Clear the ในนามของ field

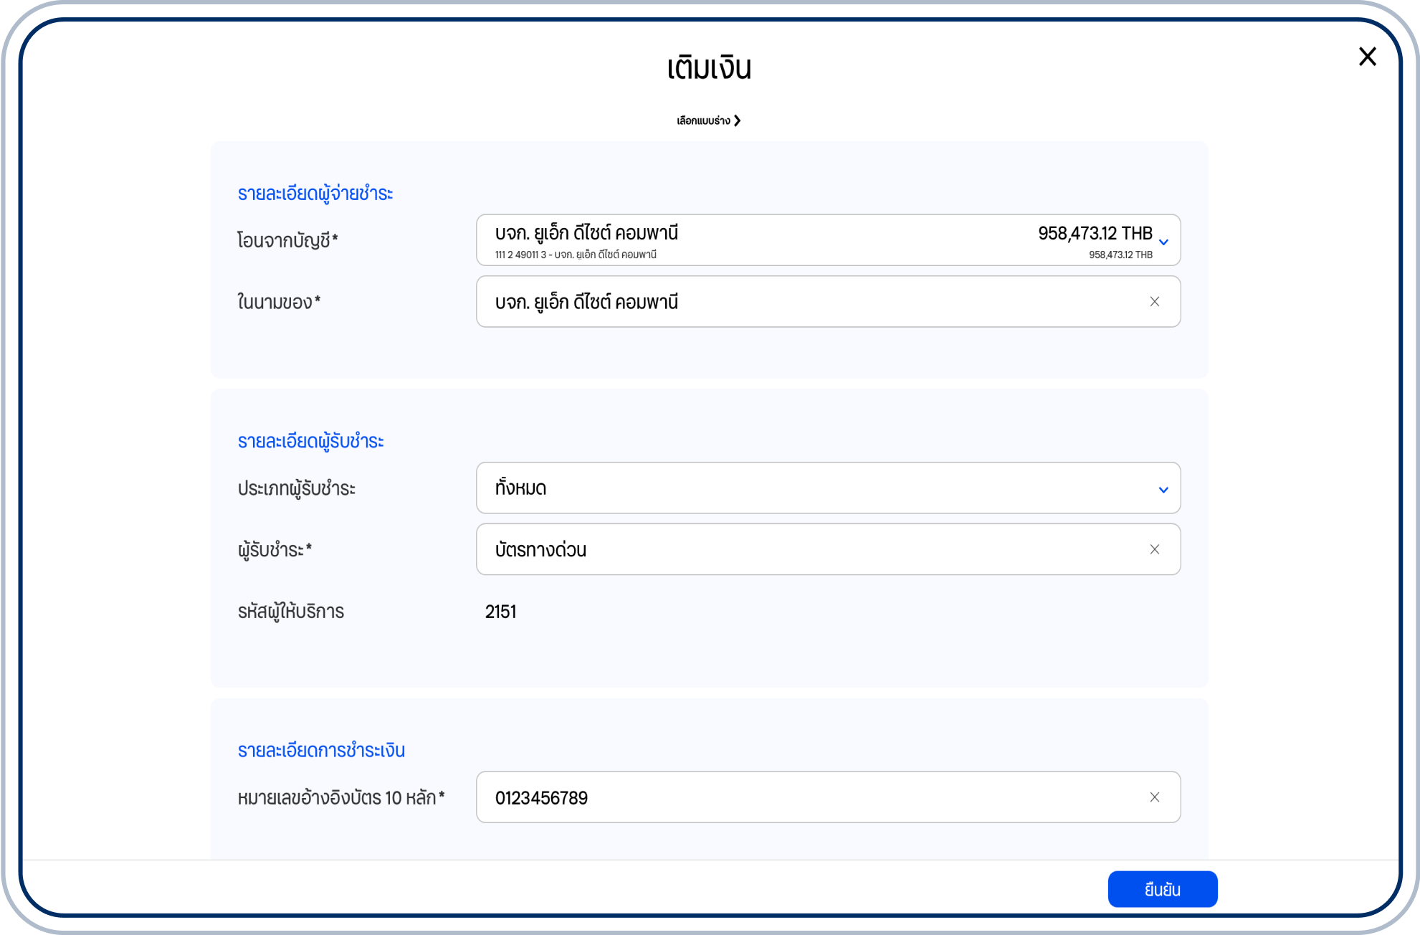[1154, 302]
